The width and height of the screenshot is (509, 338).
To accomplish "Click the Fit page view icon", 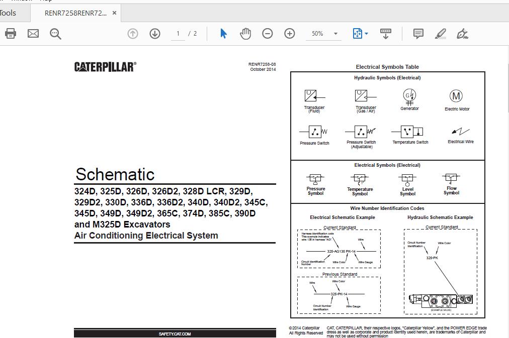I will coord(358,33).
